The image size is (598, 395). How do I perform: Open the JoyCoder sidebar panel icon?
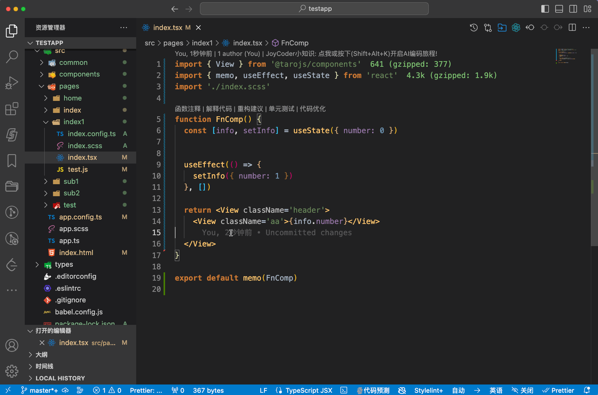click(x=12, y=135)
